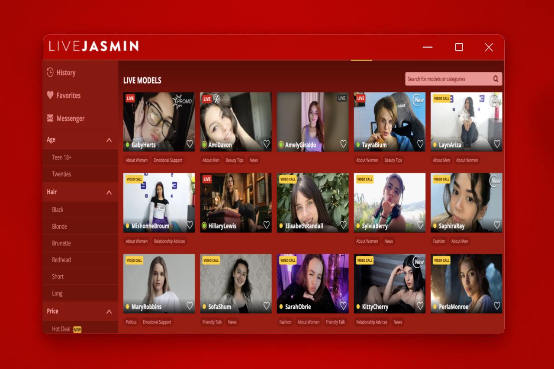Click News tag under SylviaBerry
This screenshot has width=554, height=369.
(389, 241)
